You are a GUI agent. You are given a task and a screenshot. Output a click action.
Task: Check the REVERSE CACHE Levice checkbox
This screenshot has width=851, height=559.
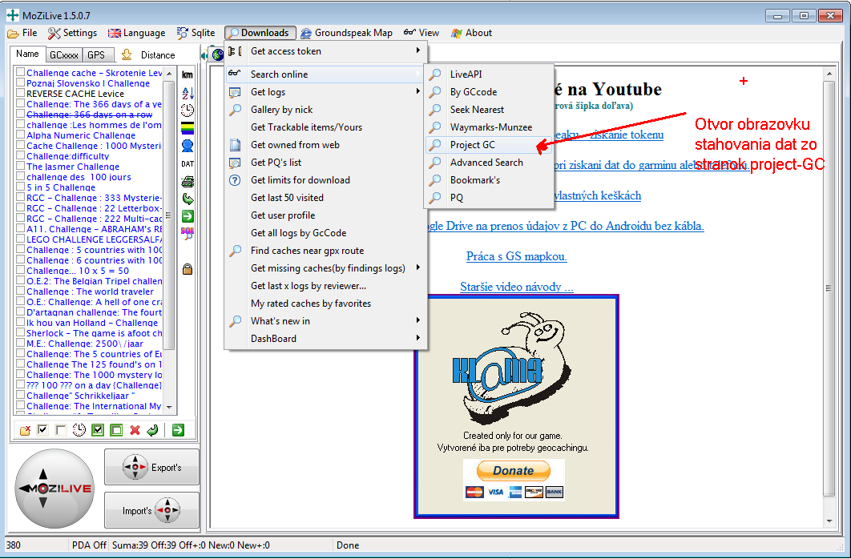click(20, 94)
